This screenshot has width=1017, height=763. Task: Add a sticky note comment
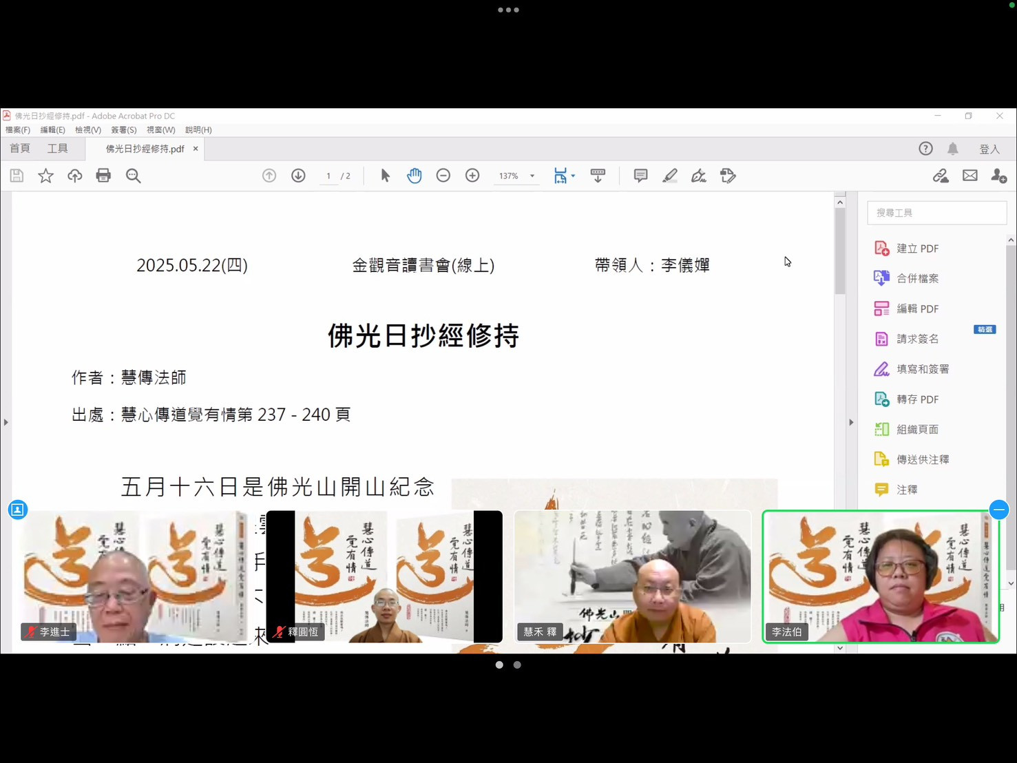pyautogui.click(x=640, y=176)
